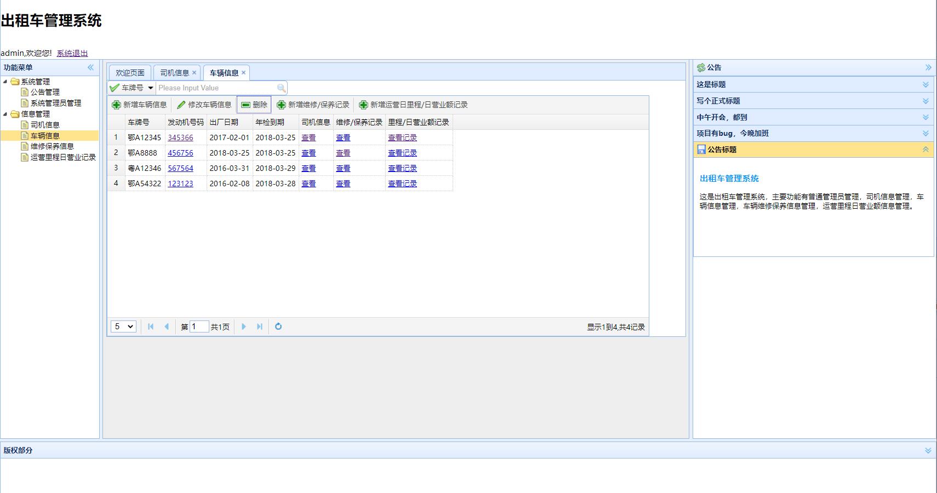Refresh the vehicle table using the reload icon
937x493 pixels.
pyautogui.click(x=278, y=326)
